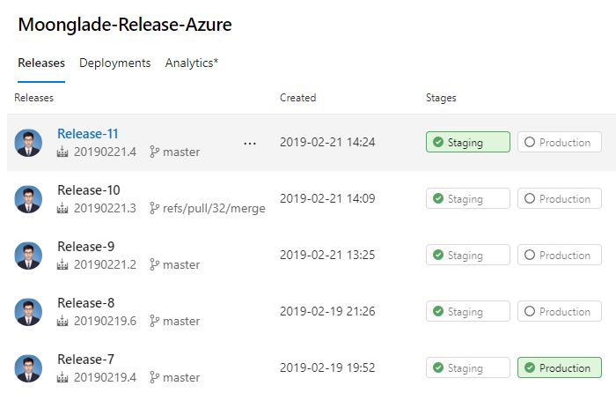Click the build icon beside 20190219.6

coord(62,321)
